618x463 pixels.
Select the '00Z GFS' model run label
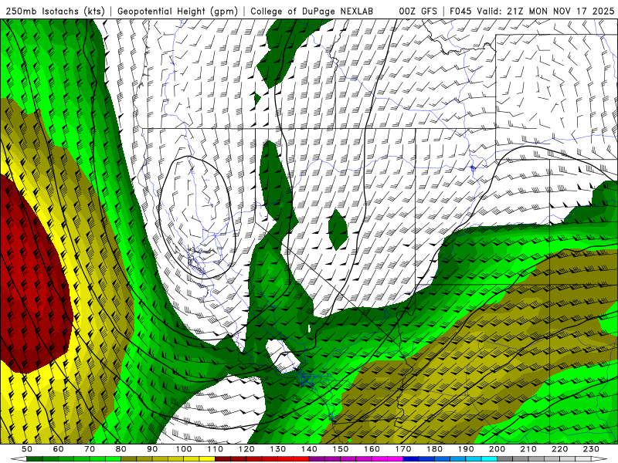click(418, 12)
